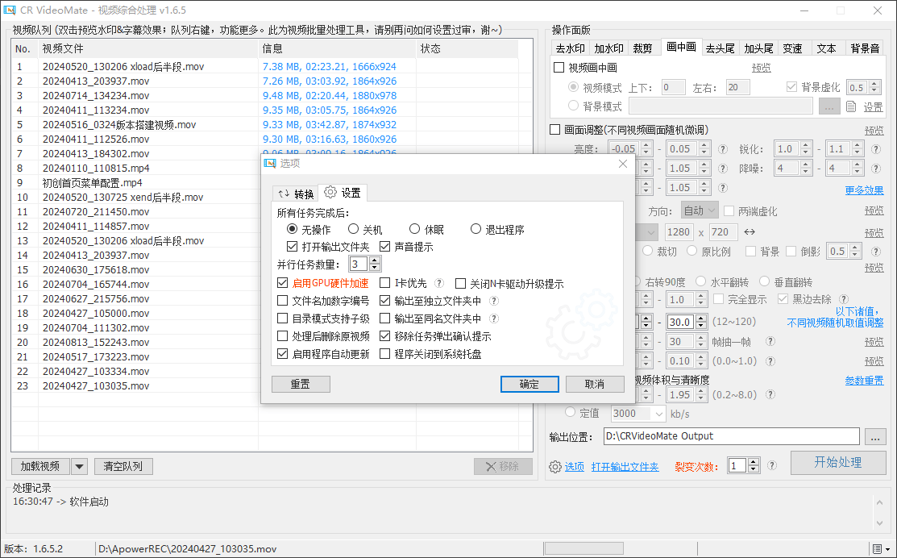Disable the 启用GPU硬件加速 checkbox
897x558 pixels.
282,284
